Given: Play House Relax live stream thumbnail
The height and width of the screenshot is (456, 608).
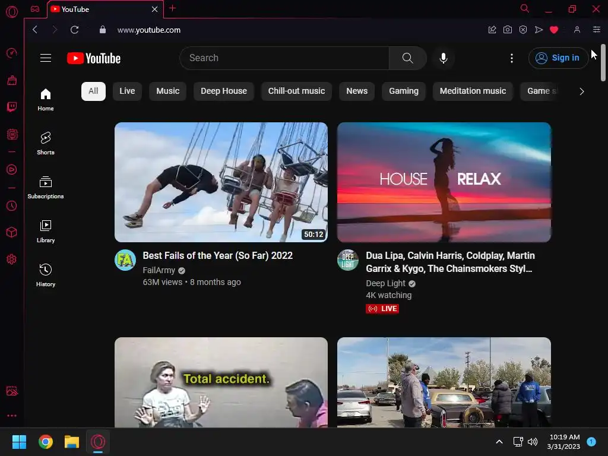Looking at the screenshot, I should click(444, 182).
